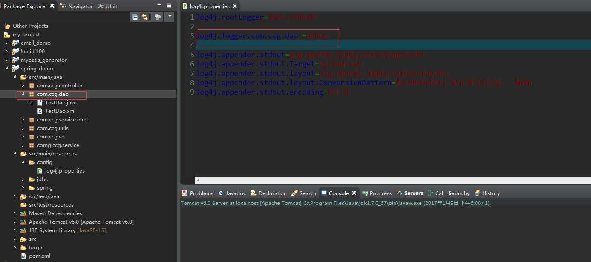Click the comg.ccg.service package icon
The width and height of the screenshot is (591, 262).
[32, 145]
